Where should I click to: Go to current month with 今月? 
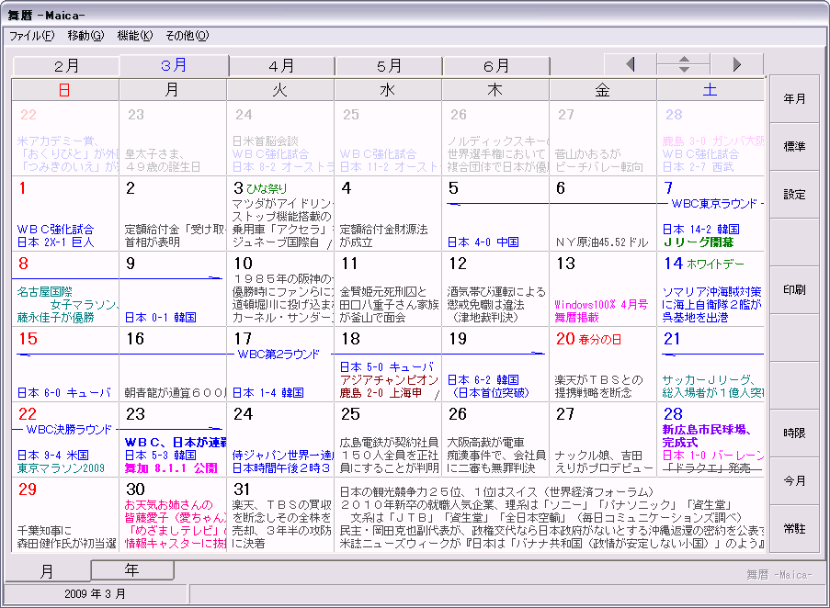click(x=794, y=480)
